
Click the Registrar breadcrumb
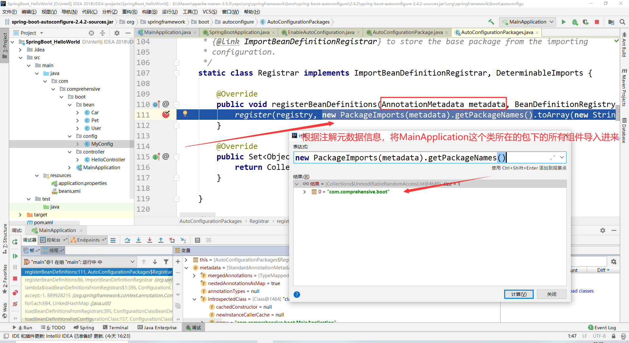click(x=259, y=221)
